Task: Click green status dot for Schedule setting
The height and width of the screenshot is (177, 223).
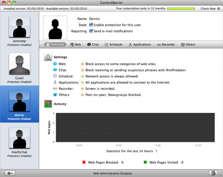Action: point(82,76)
